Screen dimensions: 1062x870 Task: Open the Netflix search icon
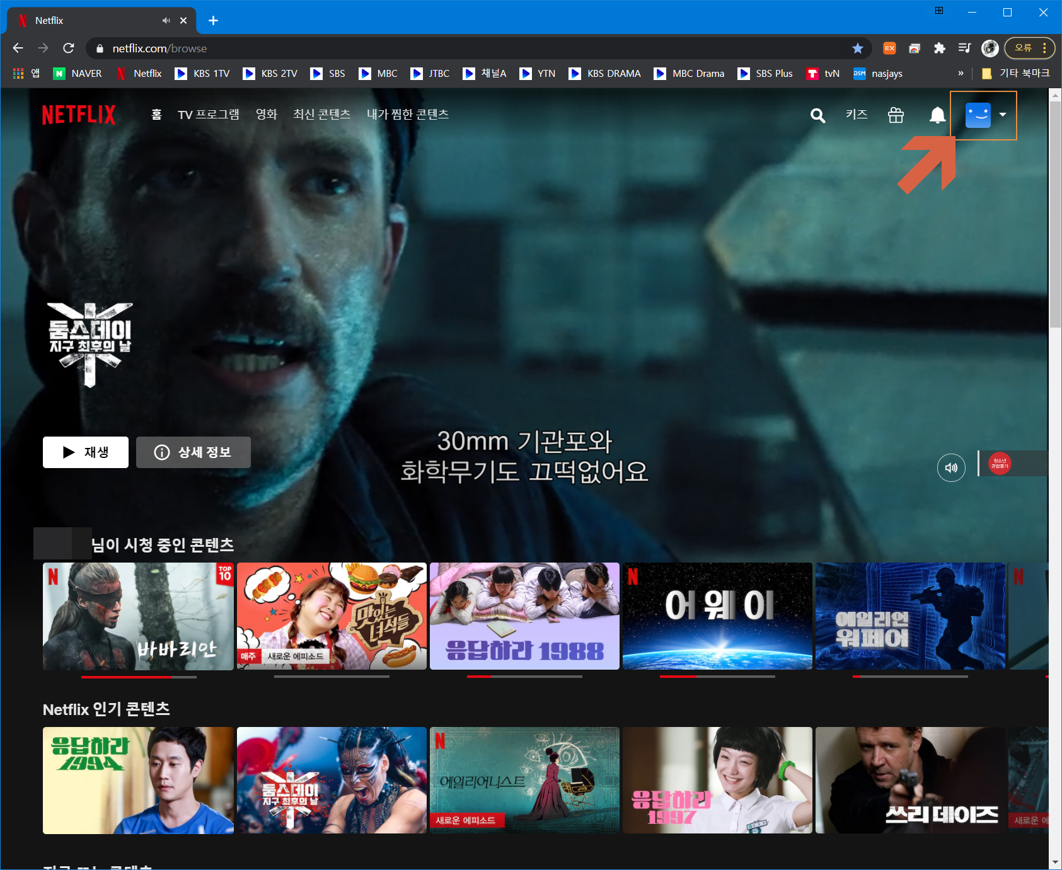coord(817,115)
